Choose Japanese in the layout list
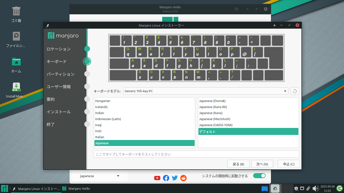This screenshot has height=193, width=344. [145, 143]
